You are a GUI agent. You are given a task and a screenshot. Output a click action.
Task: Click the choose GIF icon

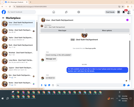click(53, 85)
